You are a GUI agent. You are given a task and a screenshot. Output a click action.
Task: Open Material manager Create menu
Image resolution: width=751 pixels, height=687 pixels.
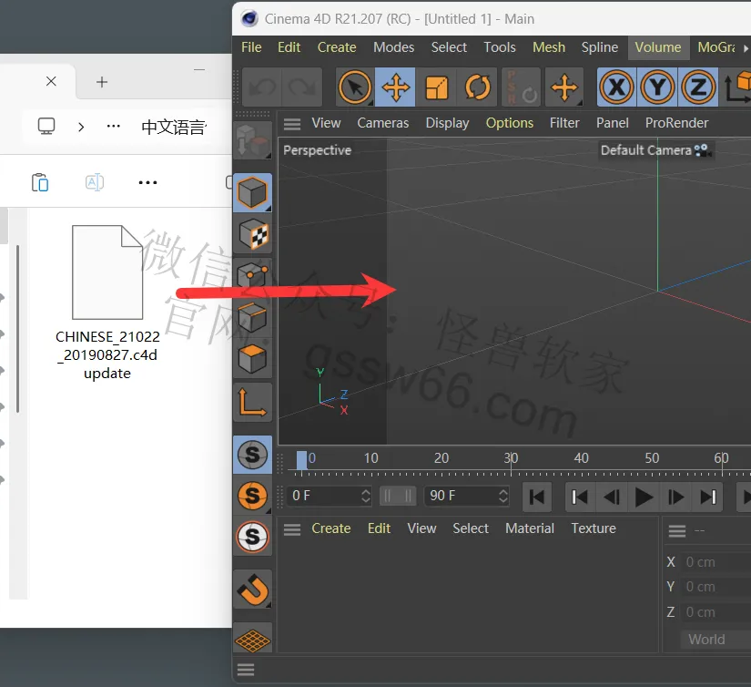331,528
